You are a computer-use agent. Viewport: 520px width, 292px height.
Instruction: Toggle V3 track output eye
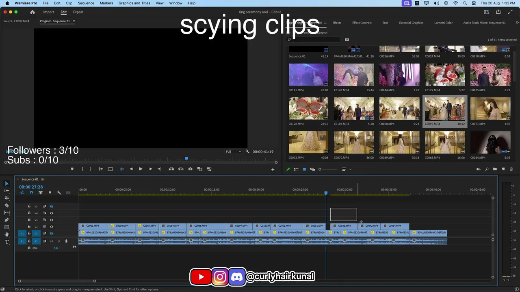pos(52,220)
